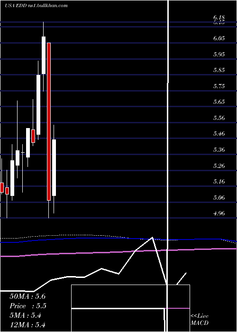Select the highest white candlestick near 6.05
This screenshot has width=237, height=332.
point(44,55)
